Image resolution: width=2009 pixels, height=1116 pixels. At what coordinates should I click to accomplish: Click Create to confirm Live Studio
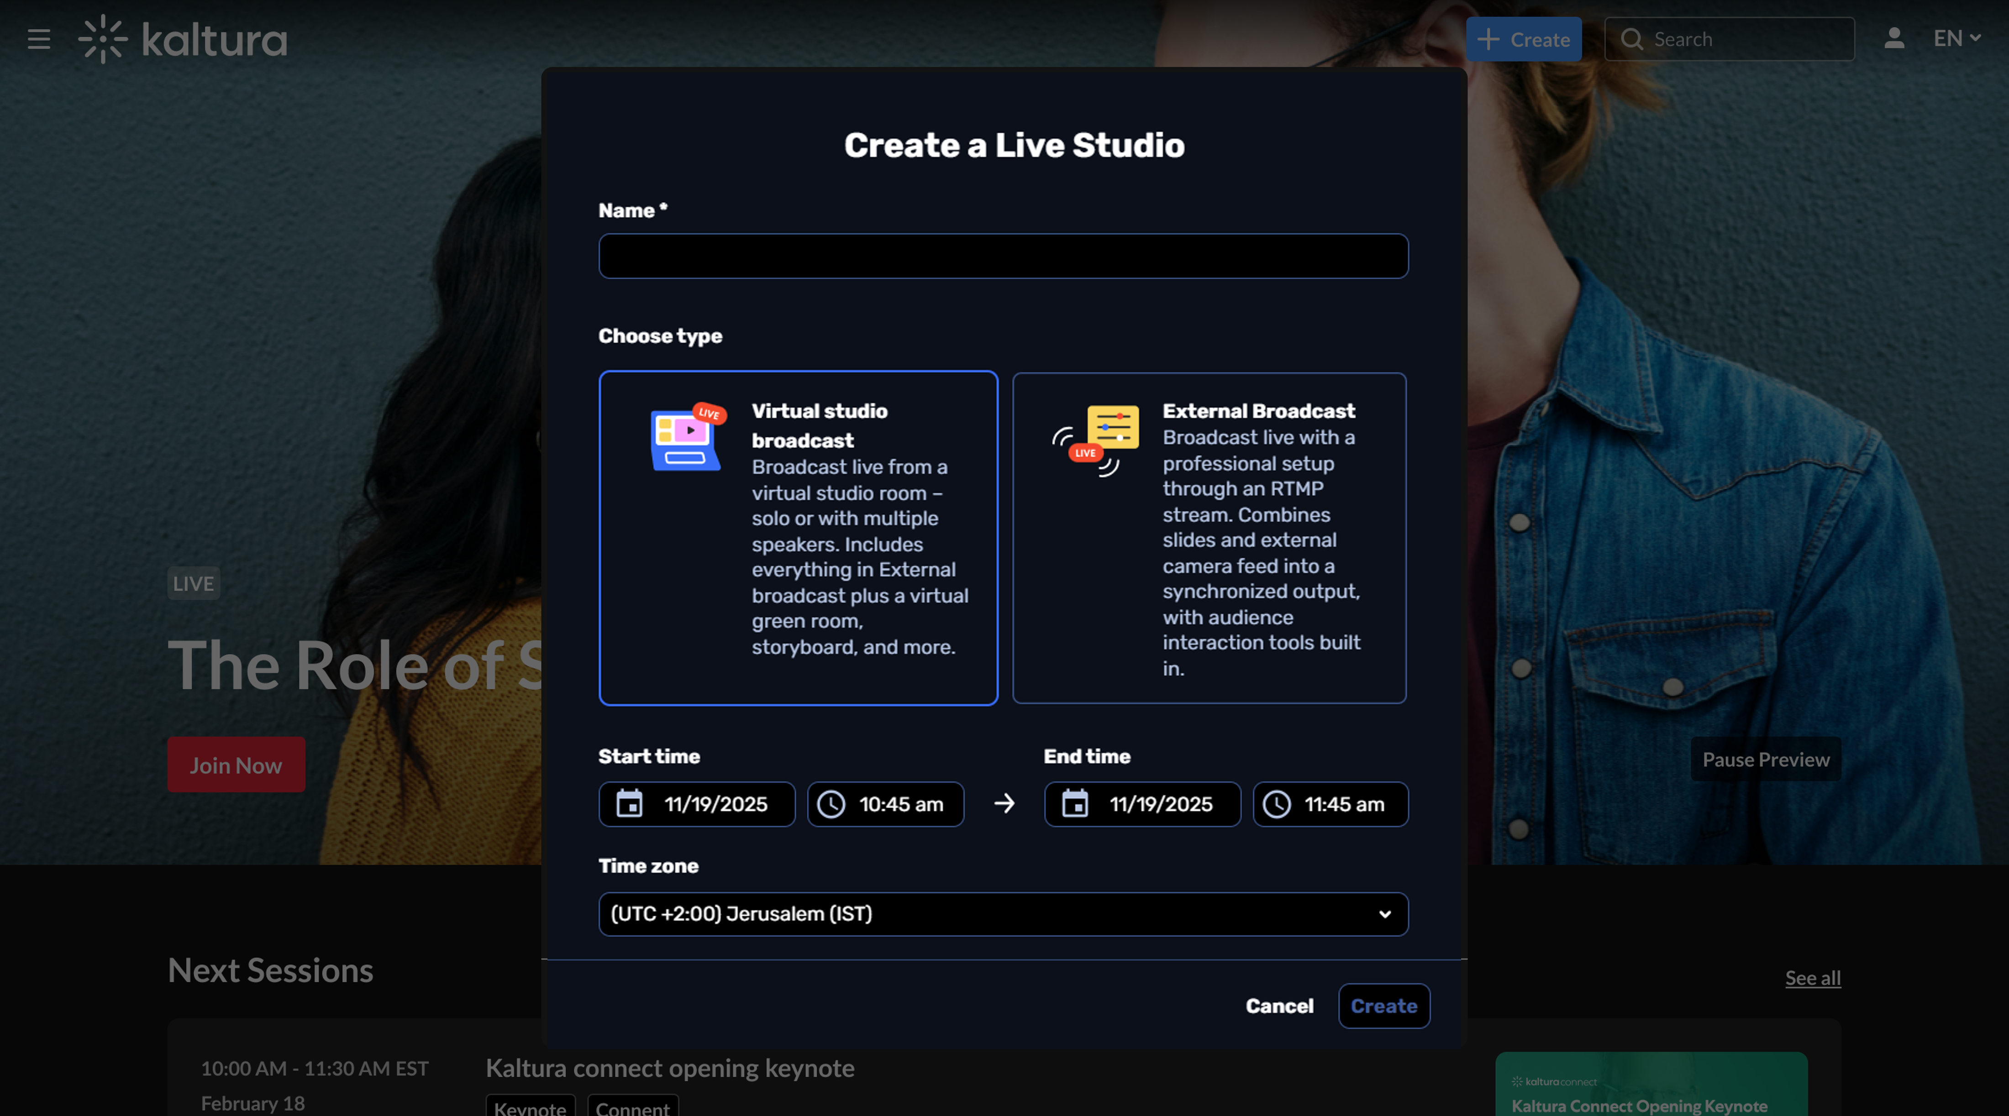1383,1006
